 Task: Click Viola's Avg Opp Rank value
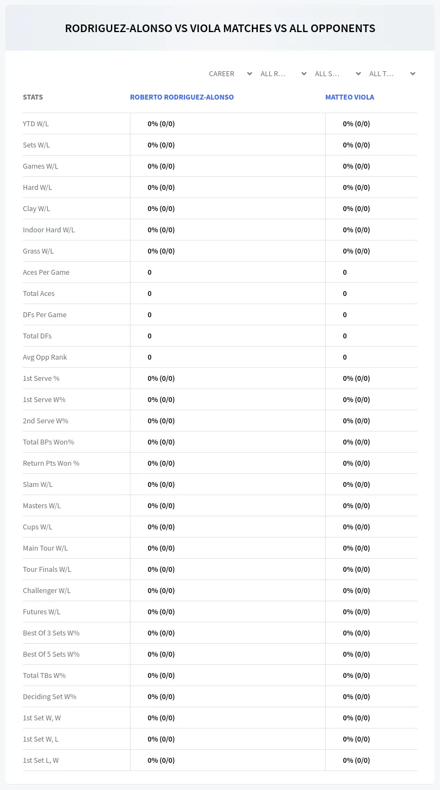[x=345, y=357]
